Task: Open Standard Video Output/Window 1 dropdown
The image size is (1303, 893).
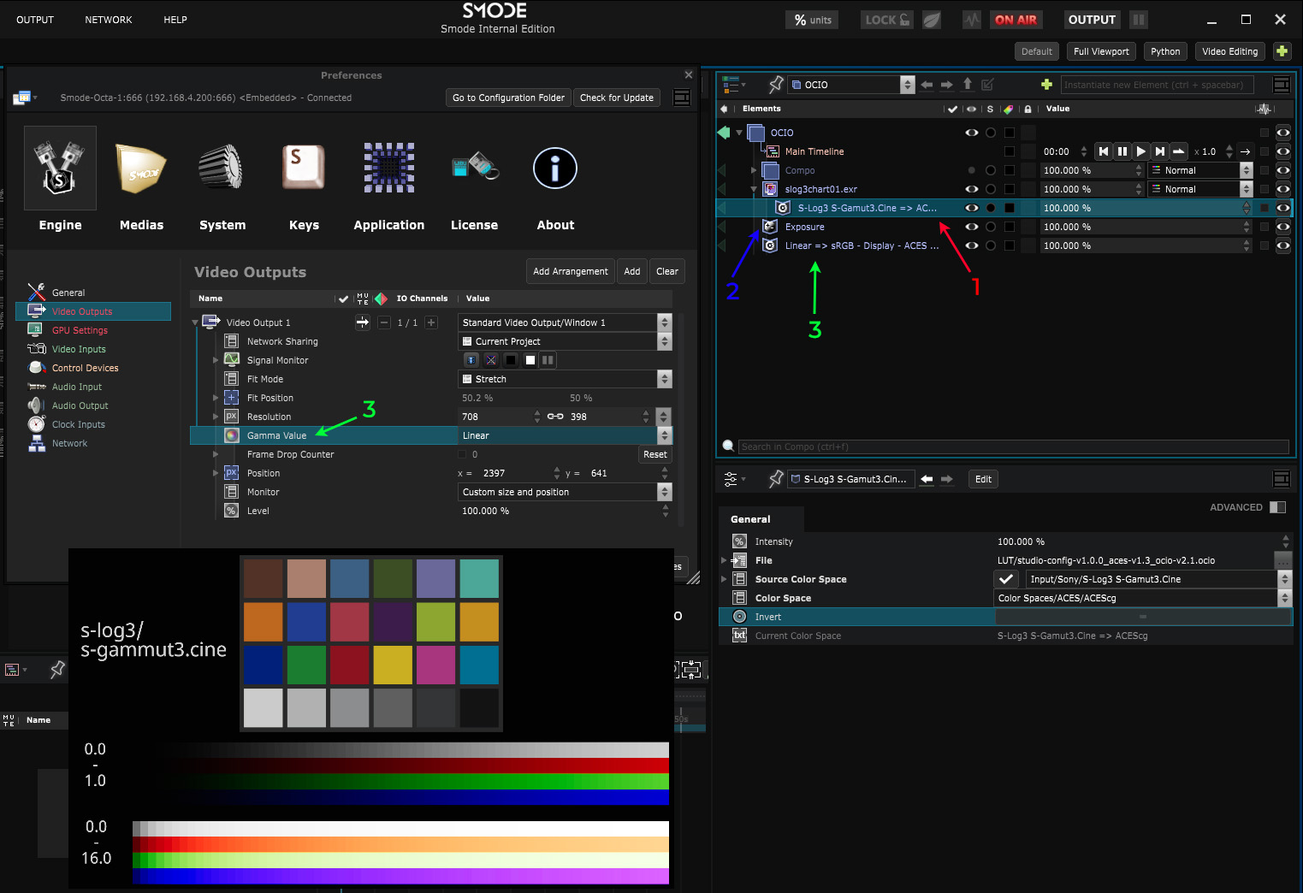Action: tap(565, 322)
